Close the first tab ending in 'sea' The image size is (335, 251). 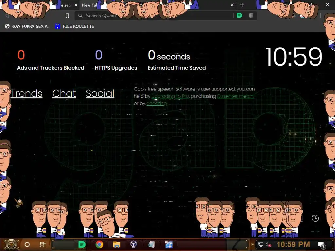click(x=76, y=5)
